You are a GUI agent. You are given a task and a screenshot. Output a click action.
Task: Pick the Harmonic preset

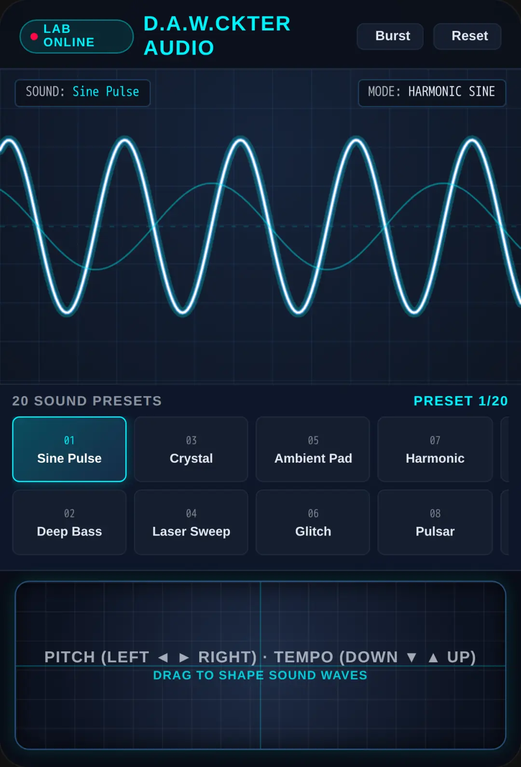(x=435, y=449)
